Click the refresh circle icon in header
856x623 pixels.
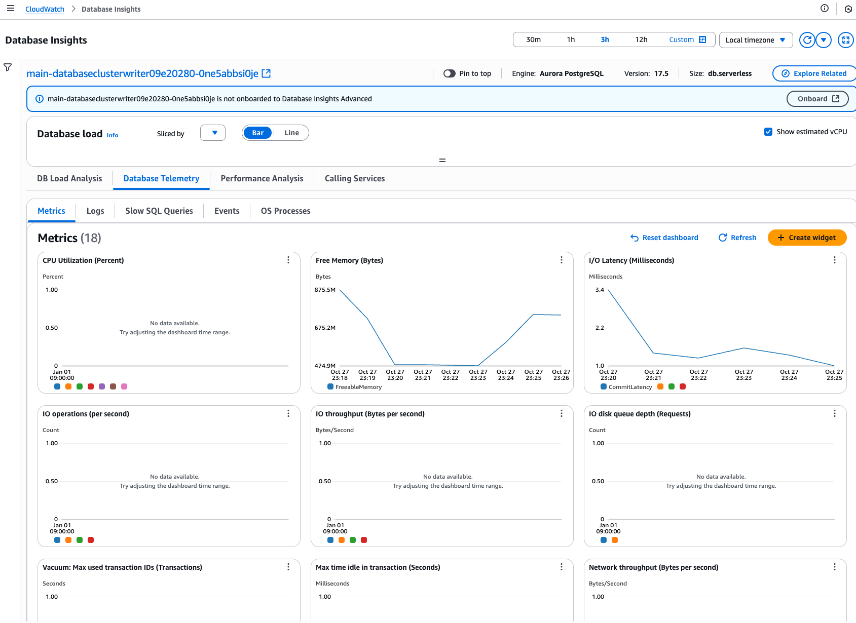coord(807,40)
